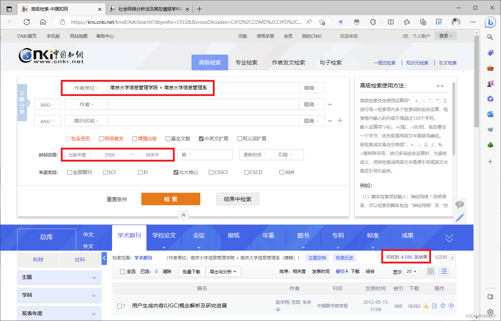Click the browser refresh icon
Image resolution: width=501 pixels, height=321 pixels.
27,22
